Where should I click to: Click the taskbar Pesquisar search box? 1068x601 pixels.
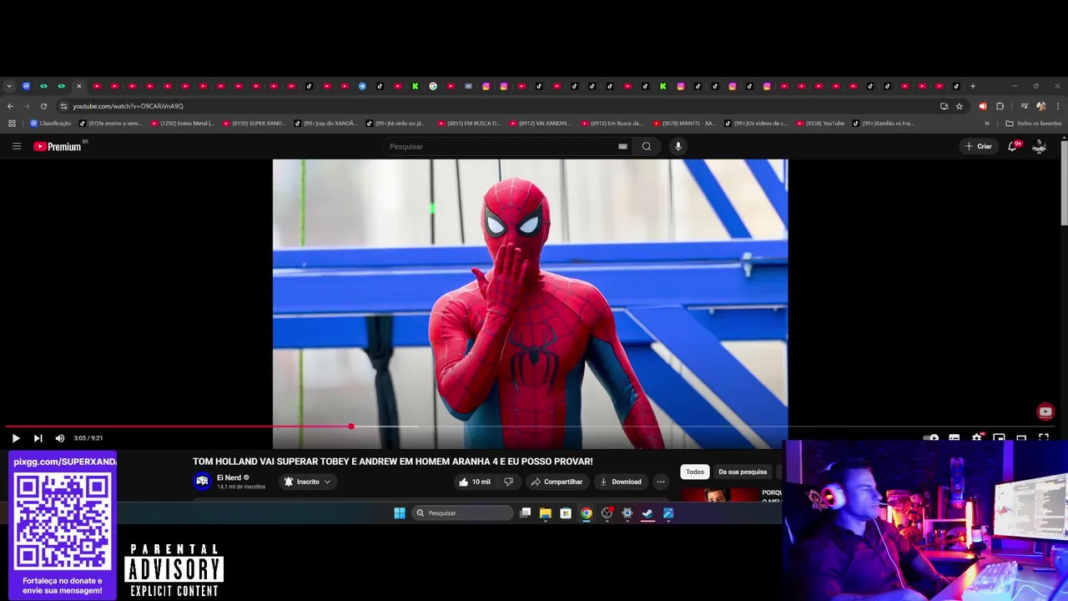[462, 513]
